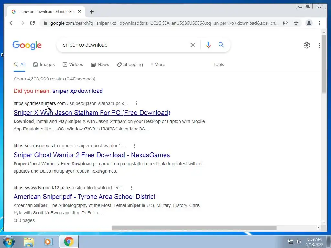Click the vertical scrollbar down arrow
The image size is (331, 248).
coord(324,222)
